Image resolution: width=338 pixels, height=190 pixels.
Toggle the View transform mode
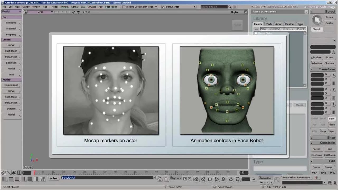(331, 118)
